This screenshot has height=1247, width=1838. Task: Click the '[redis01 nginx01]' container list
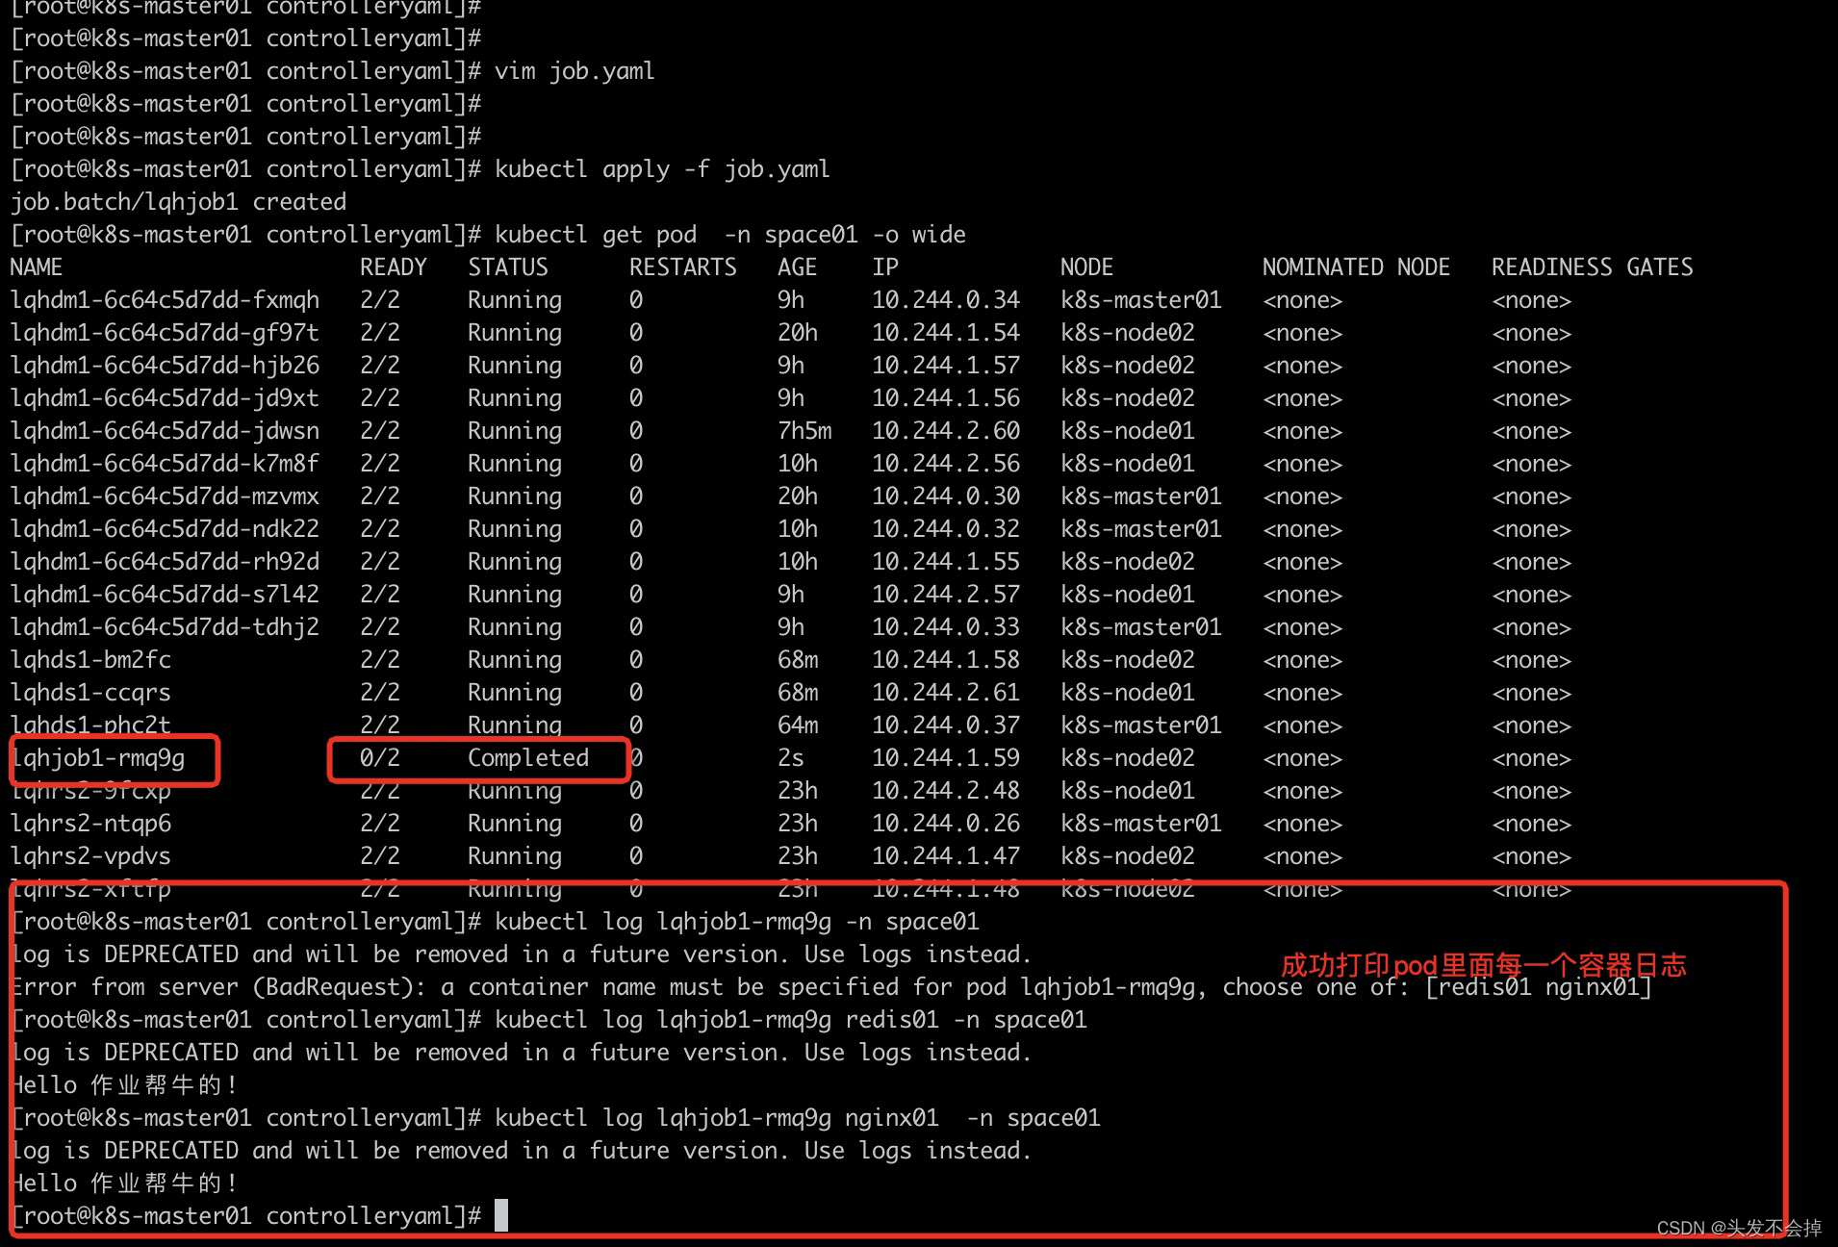[1538, 987]
